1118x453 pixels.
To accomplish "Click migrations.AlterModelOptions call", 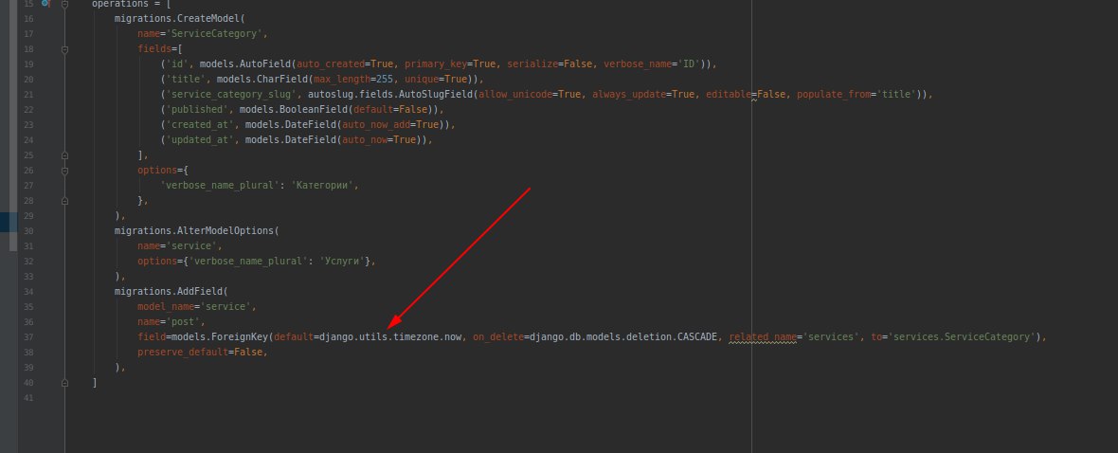I will pyautogui.click(x=196, y=231).
